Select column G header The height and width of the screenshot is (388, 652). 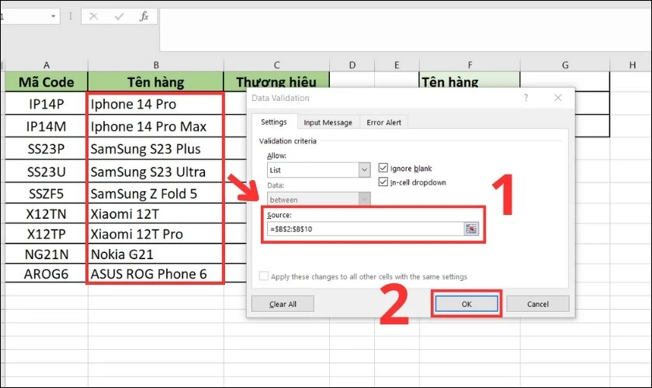[x=565, y=65]
